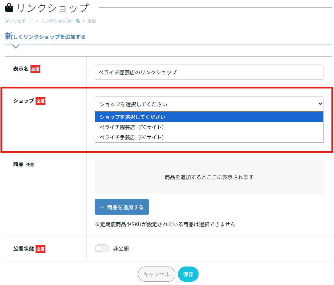The width and height of the screenshot is (334, 285).
Task: Click the chevron arrow of ショップ dropdown
Action: pyautogui.click(x=320, y=104)
